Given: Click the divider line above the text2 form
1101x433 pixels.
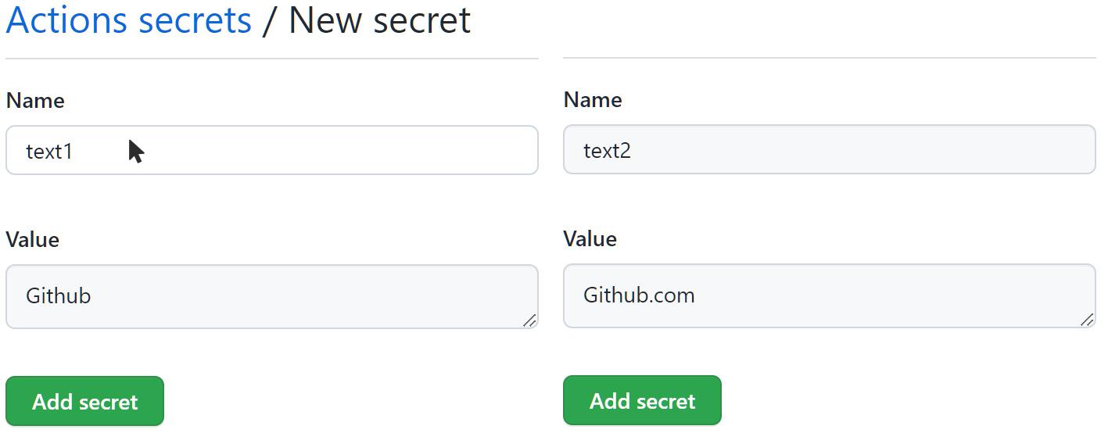Looking at the screenshot, I should pyautogui.click(x=829, y=58).
